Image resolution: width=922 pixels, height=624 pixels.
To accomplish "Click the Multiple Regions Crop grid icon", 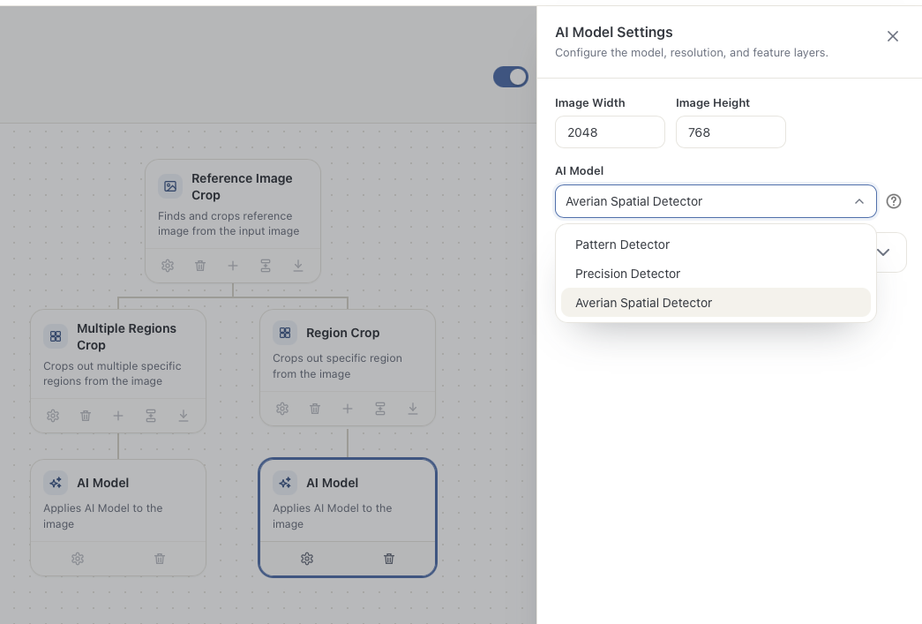I will [x=56, y=336].
